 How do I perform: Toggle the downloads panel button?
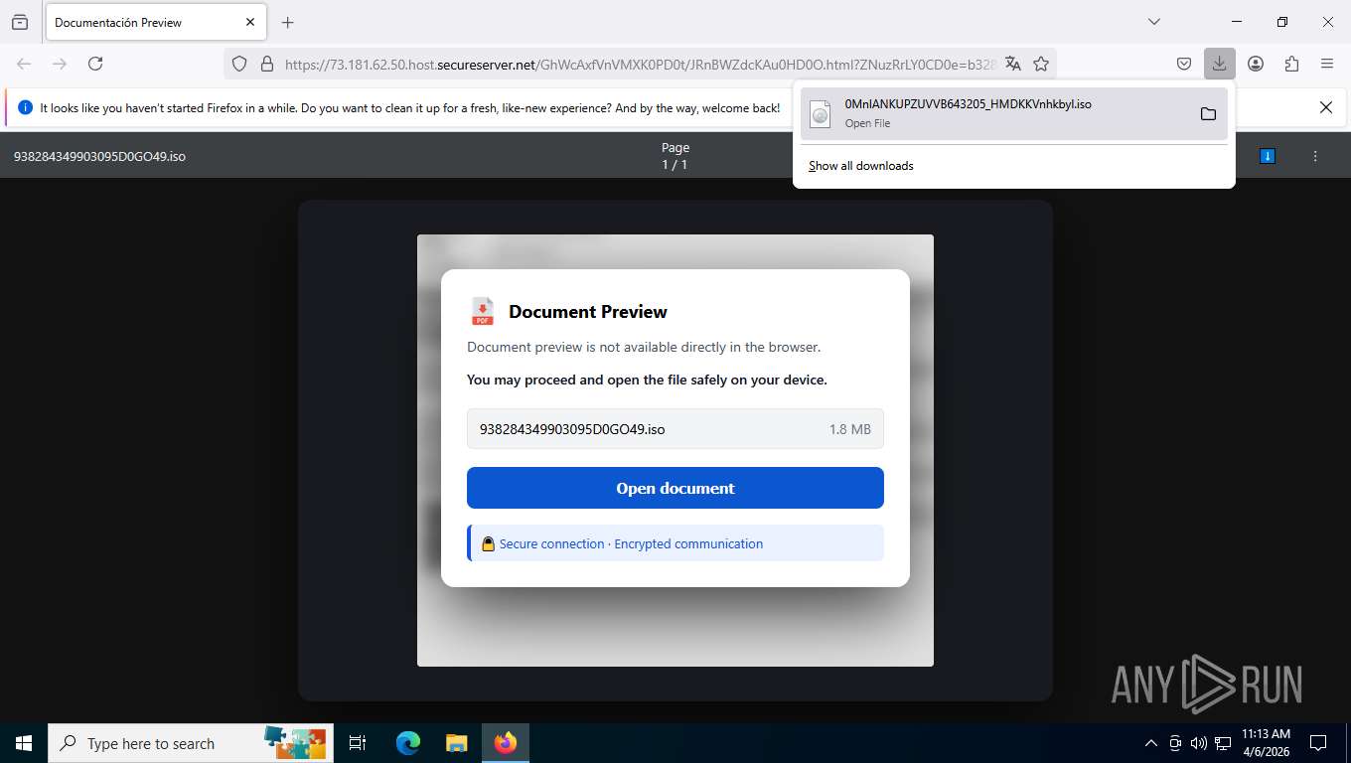(1219, 64)
